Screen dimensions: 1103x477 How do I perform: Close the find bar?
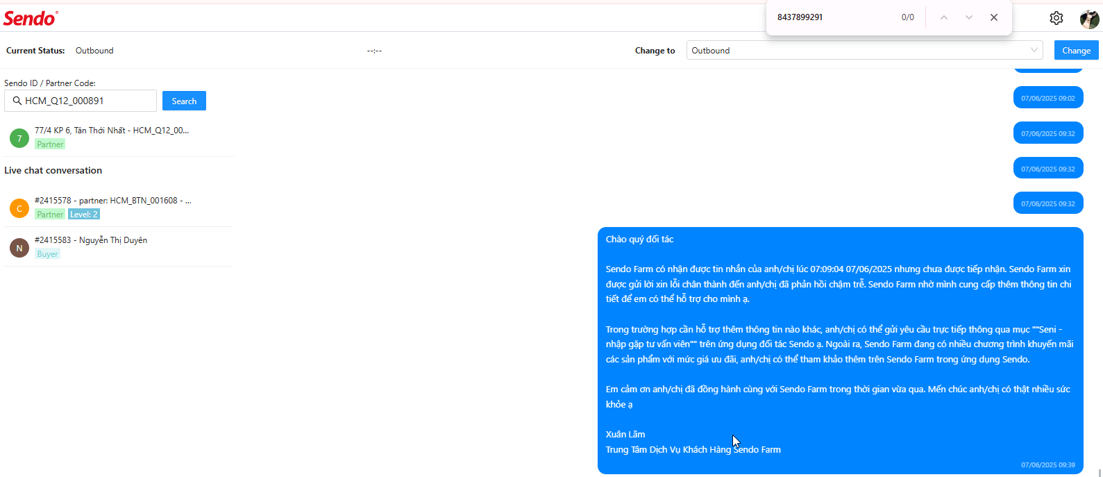pos(994,17)
